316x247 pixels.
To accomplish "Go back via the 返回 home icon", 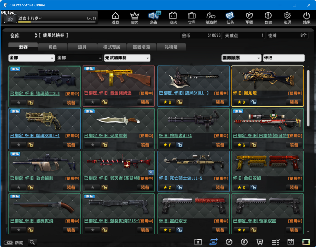I will tap(116, 18).
